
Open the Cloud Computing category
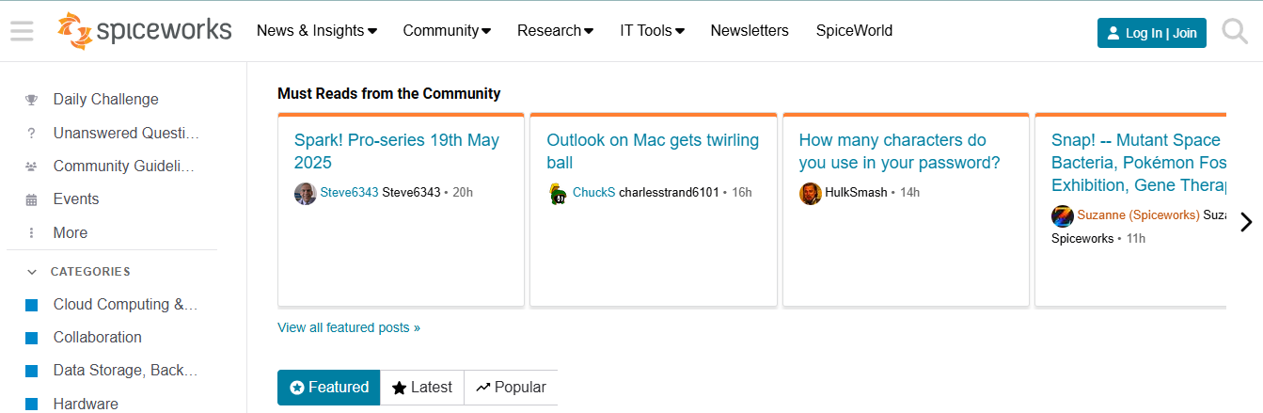pyautogui.click(x=126, y=305)
